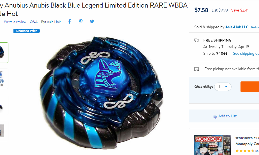Tweet product via Twitter bird icon
Image resolution: width=259 pixels, height=155 pixels.
[x=92, y=21]
